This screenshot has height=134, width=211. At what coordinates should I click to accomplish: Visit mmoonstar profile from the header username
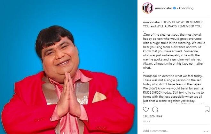click(x=163, y=8)
